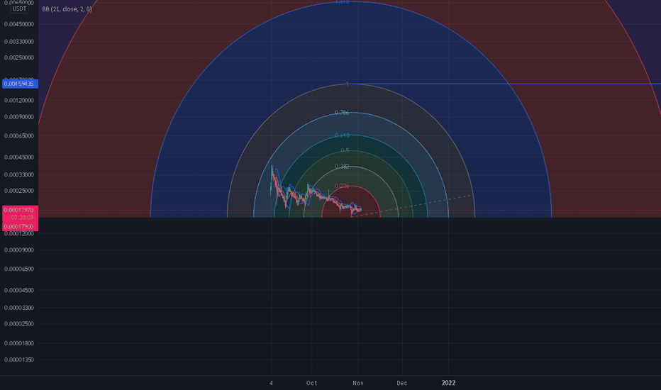Click the Nov label on time axis
Image resolution: width=661 pixels, height=390 pixels.
358,383
